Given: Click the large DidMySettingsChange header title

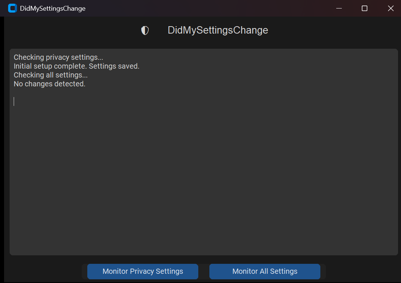Looking at the screenshot, I should point(218,30).
